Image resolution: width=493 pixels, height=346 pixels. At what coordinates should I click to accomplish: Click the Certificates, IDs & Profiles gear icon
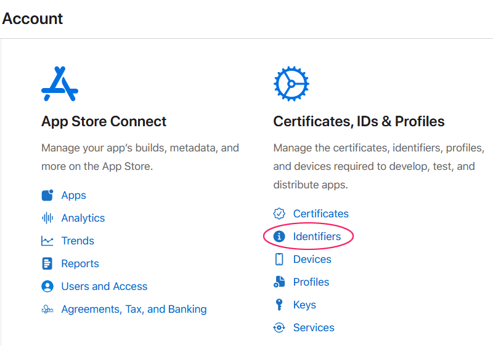[291, 84]
